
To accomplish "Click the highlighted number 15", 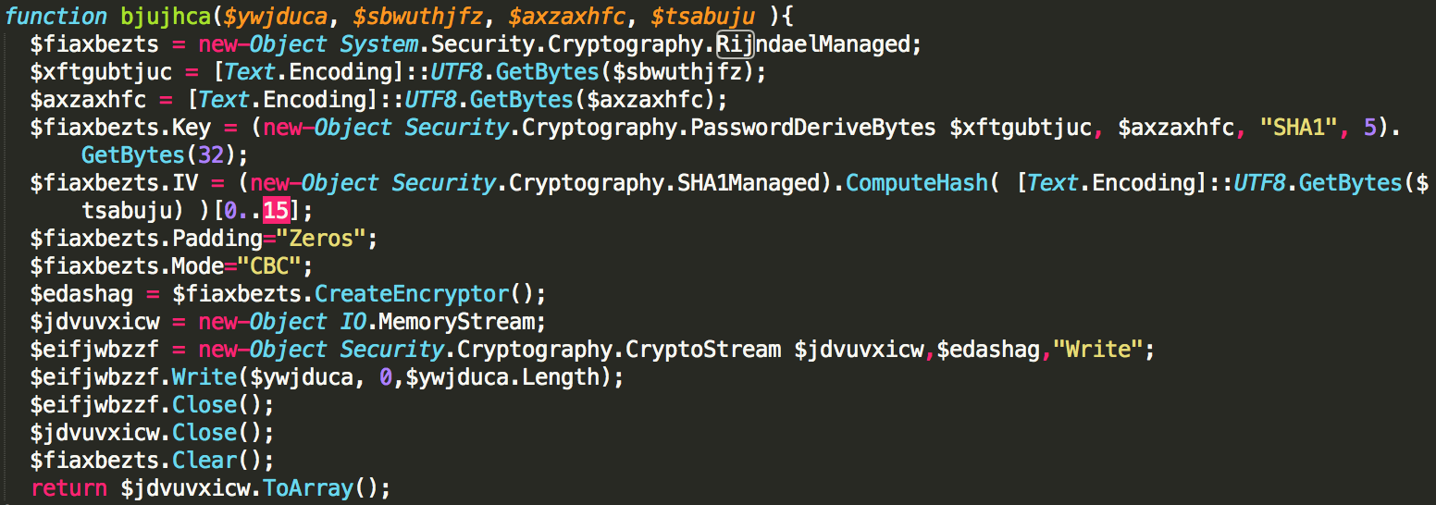I will pyautogui.click(x=276, y=210).
